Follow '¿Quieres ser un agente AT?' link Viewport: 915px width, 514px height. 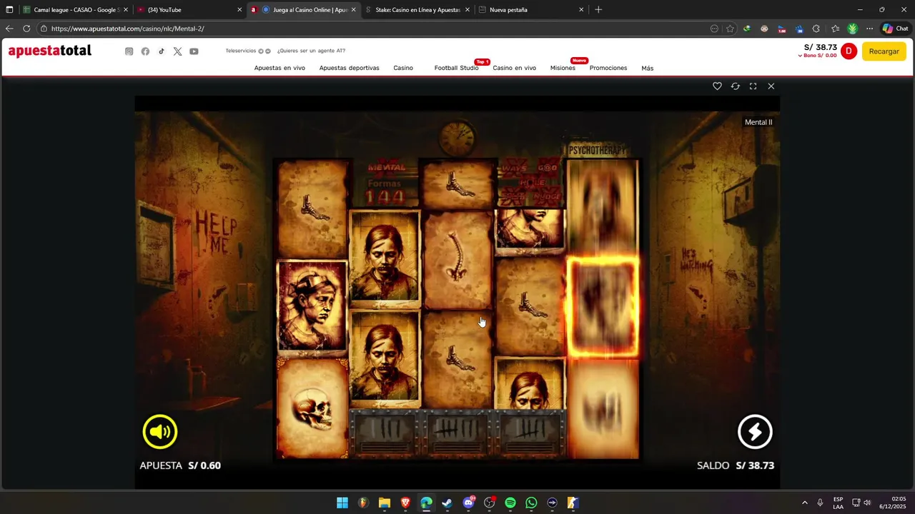(311, 51)
